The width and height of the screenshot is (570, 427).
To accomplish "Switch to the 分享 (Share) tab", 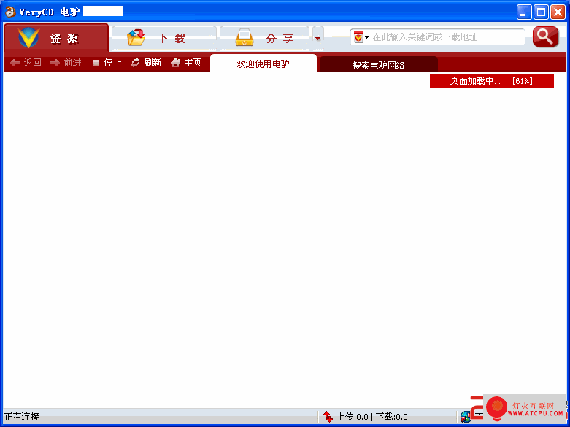I will coord(265,38).
